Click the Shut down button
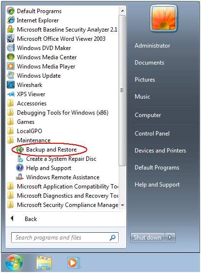 [148, 238]
